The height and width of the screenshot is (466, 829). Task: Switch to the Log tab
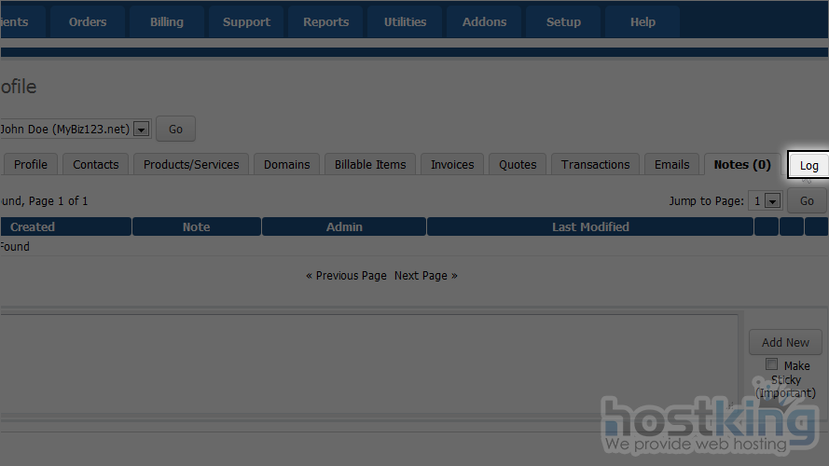point(808,165)
